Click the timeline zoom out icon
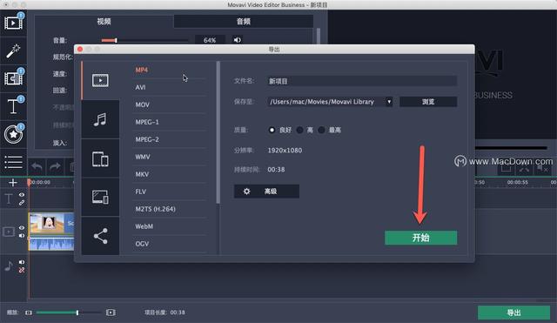The height and width of the screenshot is (323, 557). (29, 313)
